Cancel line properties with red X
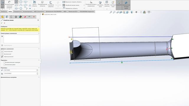Image resolution: width=189 pixels, height=106 pixels. [4, 23]
